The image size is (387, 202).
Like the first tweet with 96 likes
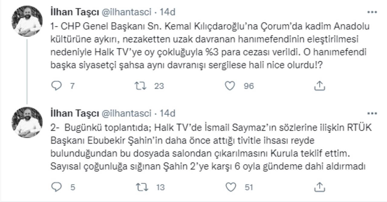point(230,86)
